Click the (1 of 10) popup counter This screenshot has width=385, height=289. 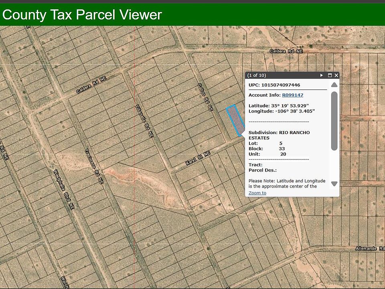pyautogui.click(x=257, y=75)
